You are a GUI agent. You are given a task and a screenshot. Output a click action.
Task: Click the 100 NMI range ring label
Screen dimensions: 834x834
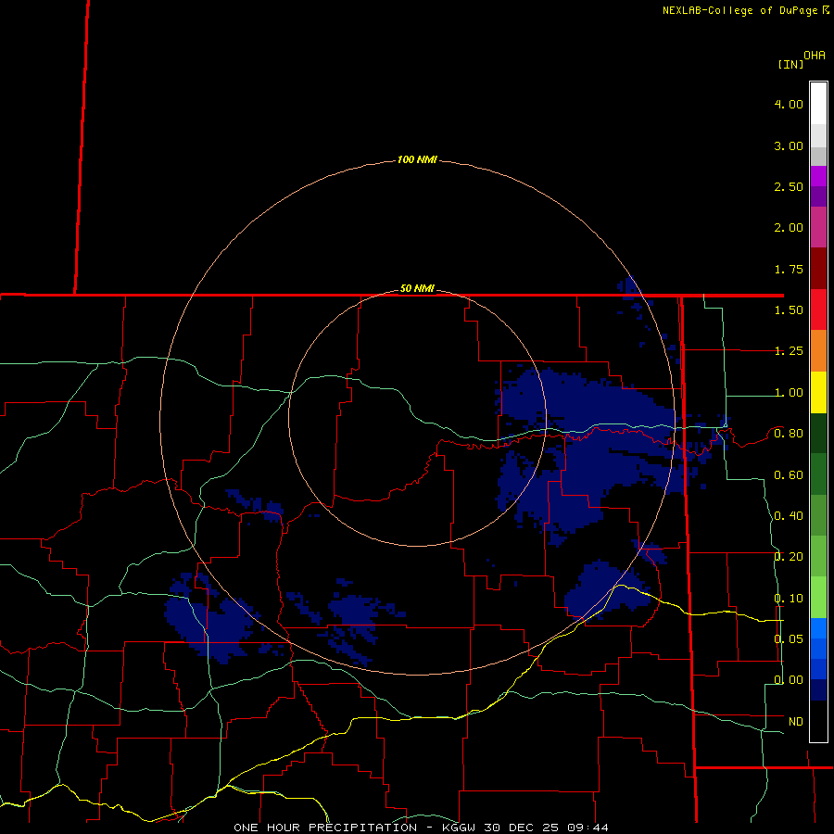417,159
